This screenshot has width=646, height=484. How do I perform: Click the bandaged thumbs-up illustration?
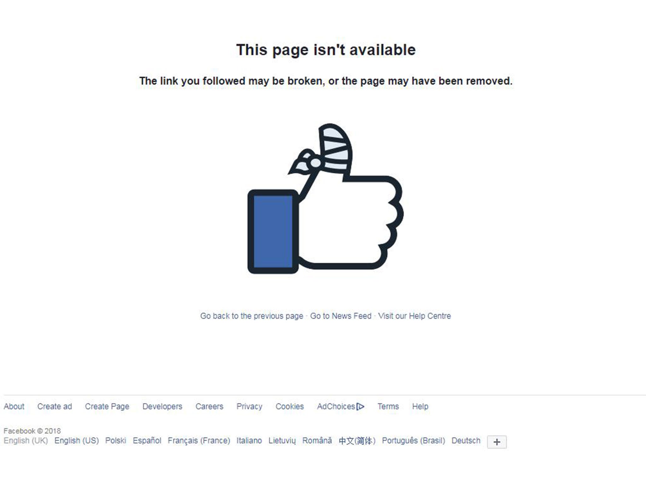coord(326,199)
